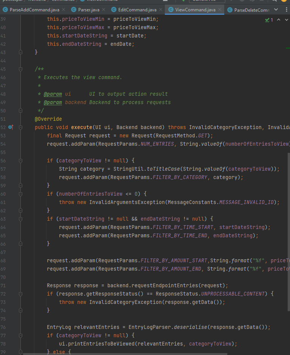Toggle fold end marker at line 62

point(20,210)
